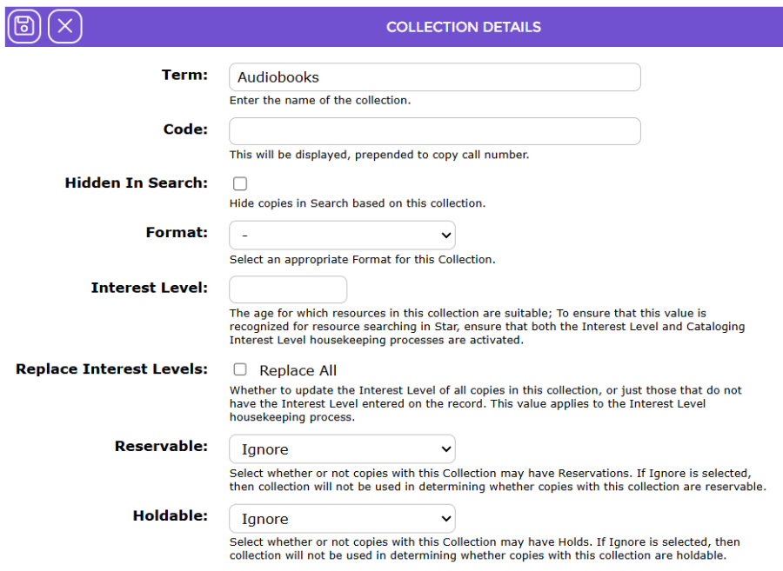Click the 'Select an appropriate Format' hint

click(363, 259)
